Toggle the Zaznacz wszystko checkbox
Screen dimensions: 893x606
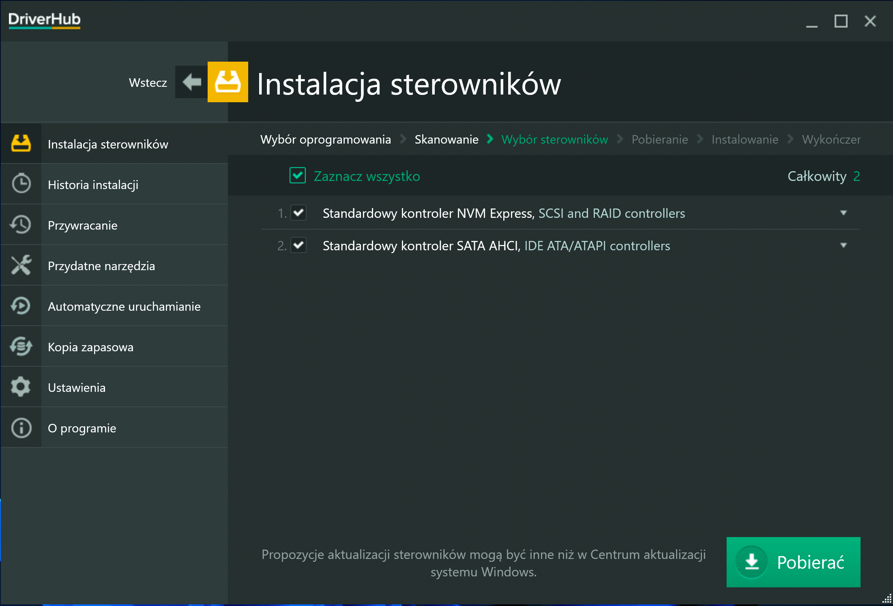(x=298, y=176)
